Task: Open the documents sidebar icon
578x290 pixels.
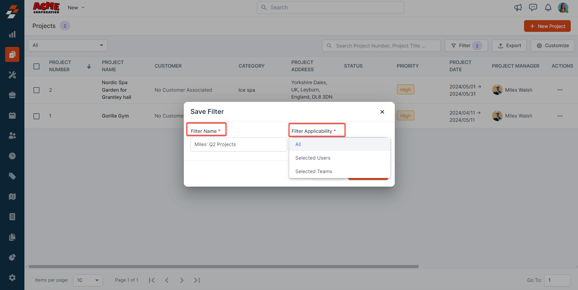Action: [12, 237]
